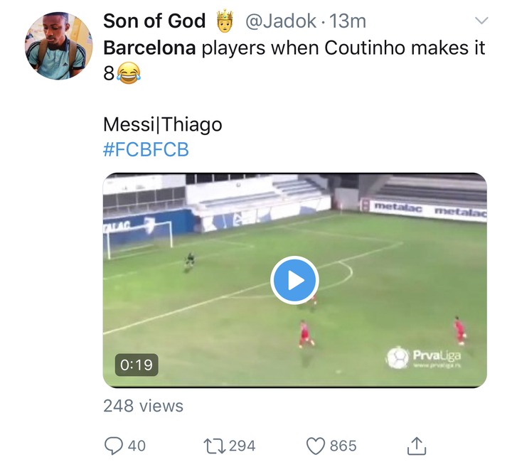Open the reply comment icon
This screenshot has width=512, height=462.
pos(113,446)
